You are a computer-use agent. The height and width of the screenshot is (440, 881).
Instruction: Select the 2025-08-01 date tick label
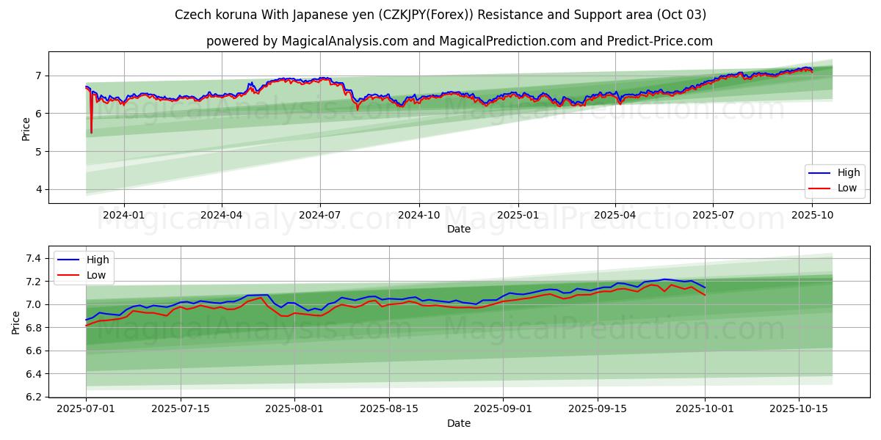pos(294,409)
